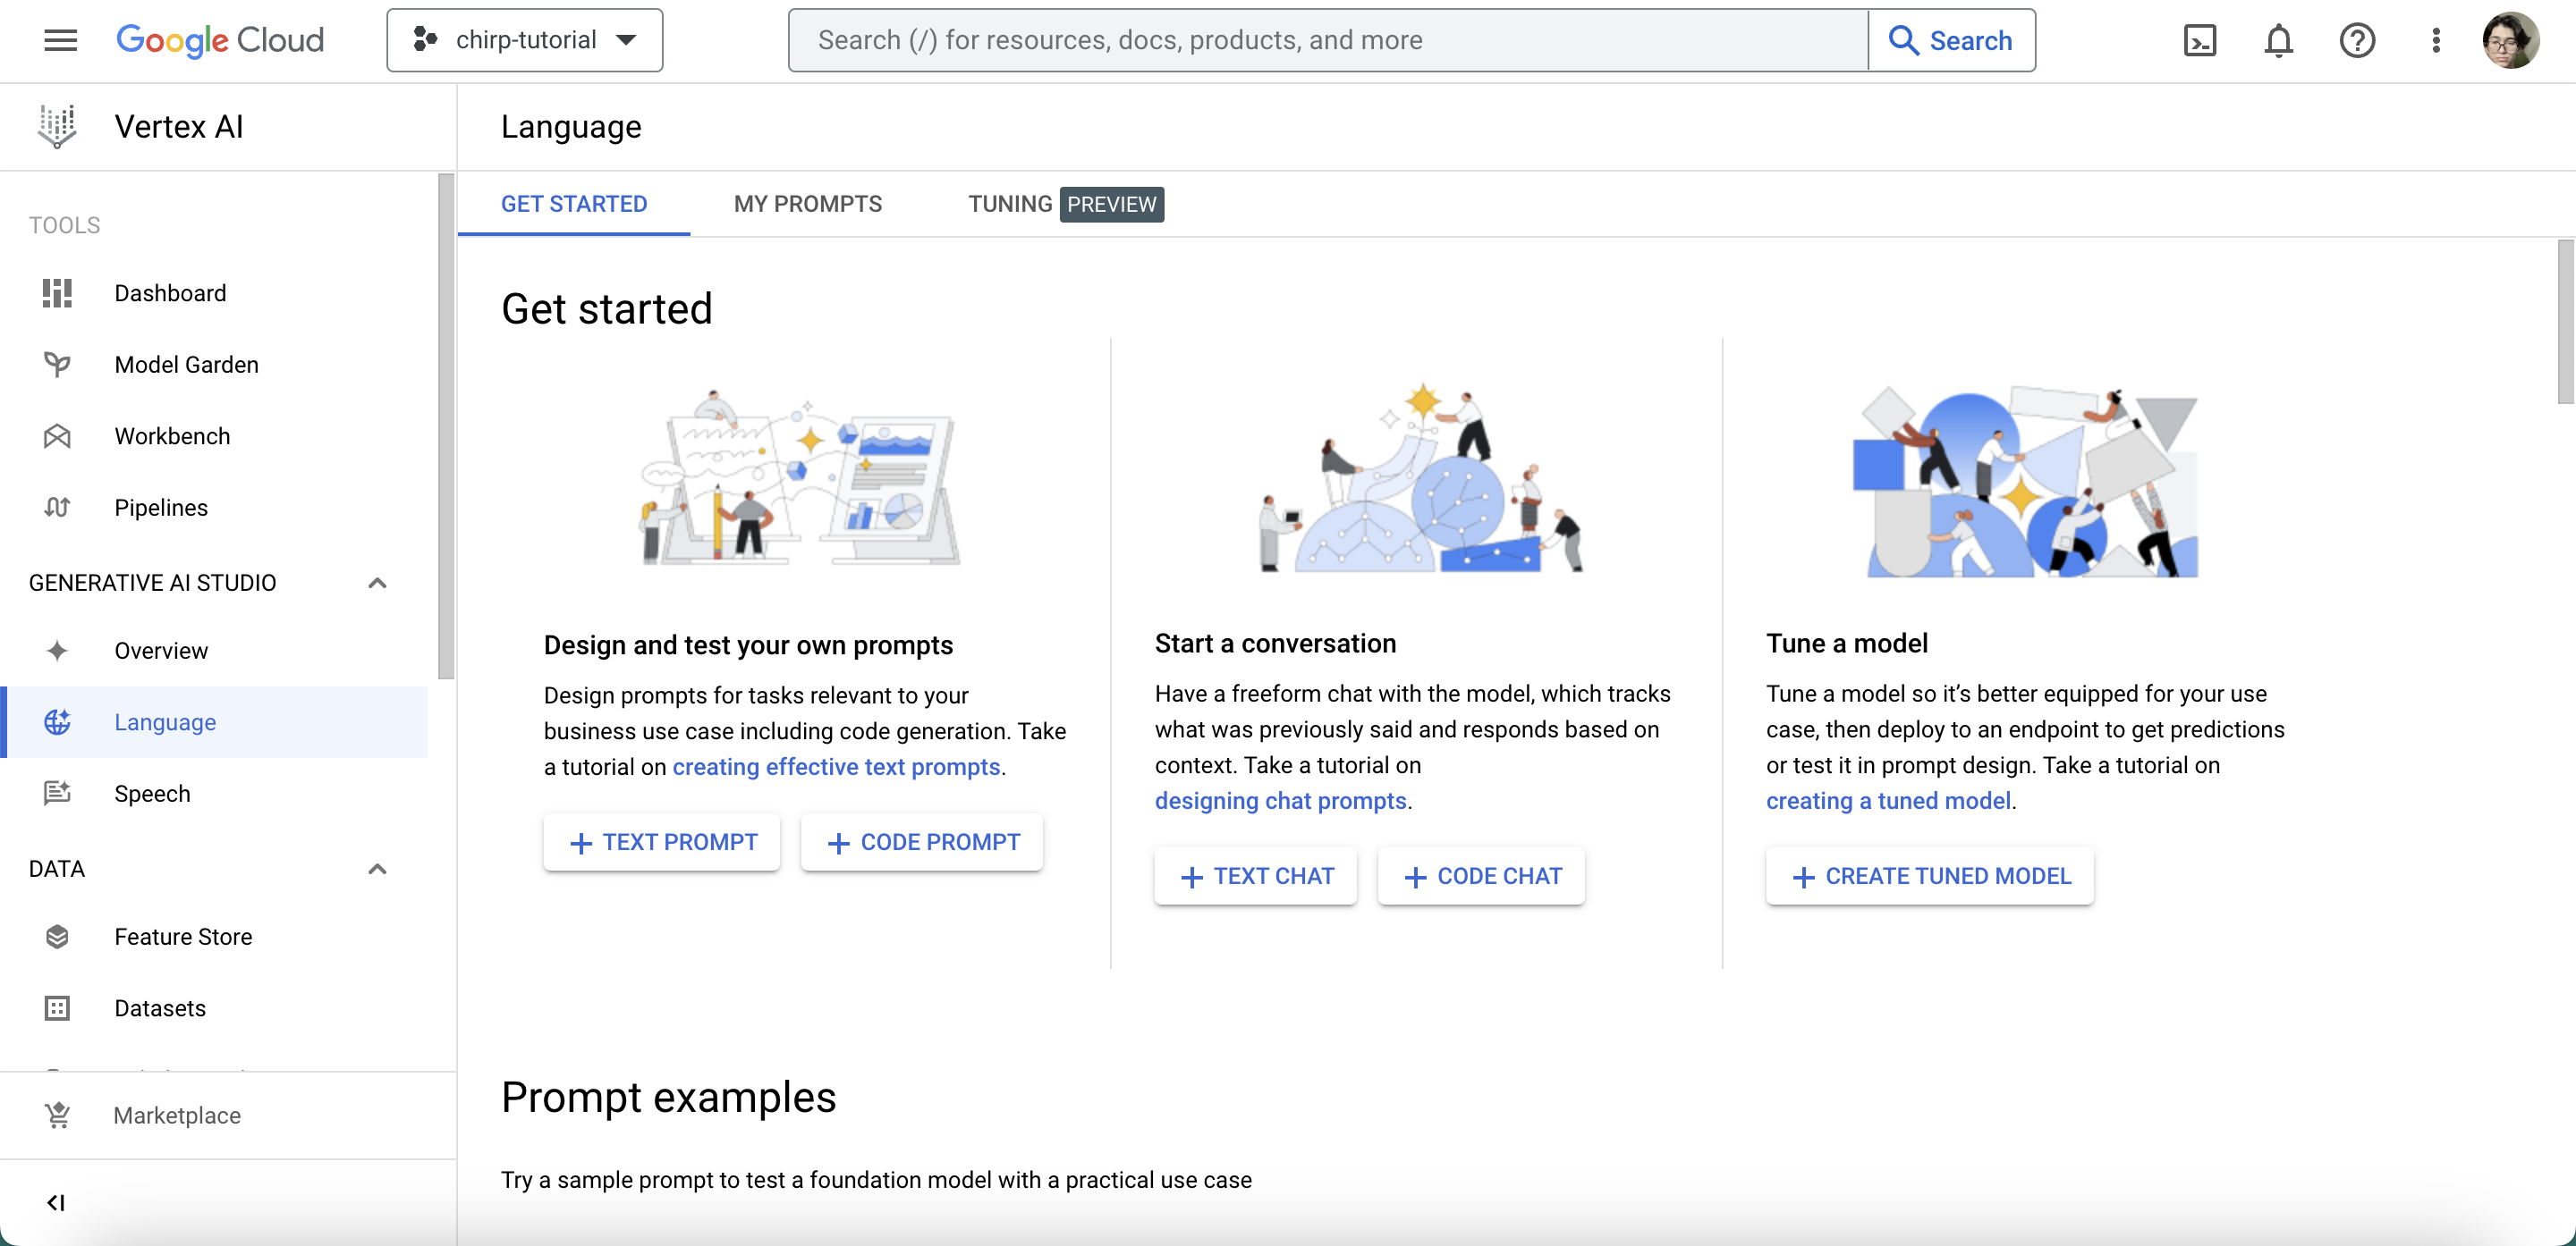Focus the resources search field
Image resolution: width=2576 pixels, height=1246 pixels.
click(x=1326, y=40)
